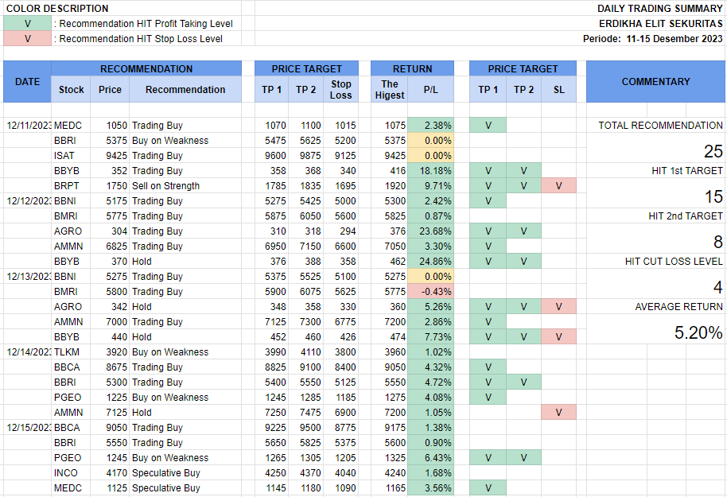Click the green Profit Taking legend swatch
The width and height of the screenshot is (727, 497).
coord(27,23)
